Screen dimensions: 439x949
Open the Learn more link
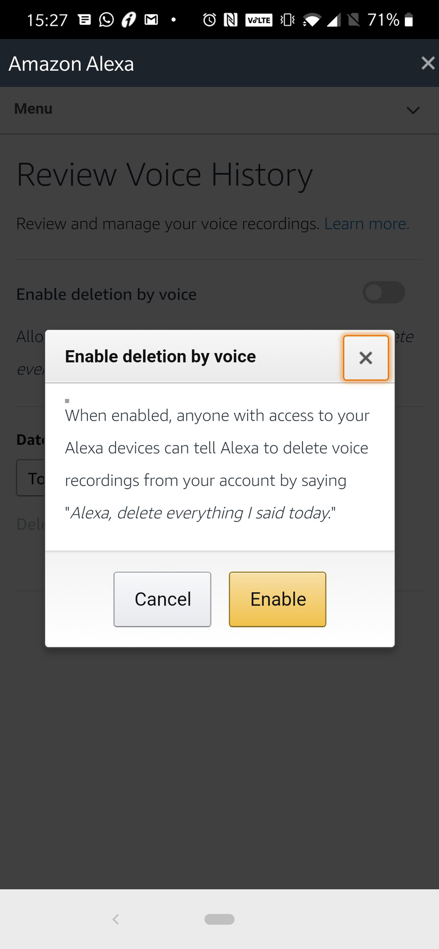pyautogui.click(x=366, y=224)
